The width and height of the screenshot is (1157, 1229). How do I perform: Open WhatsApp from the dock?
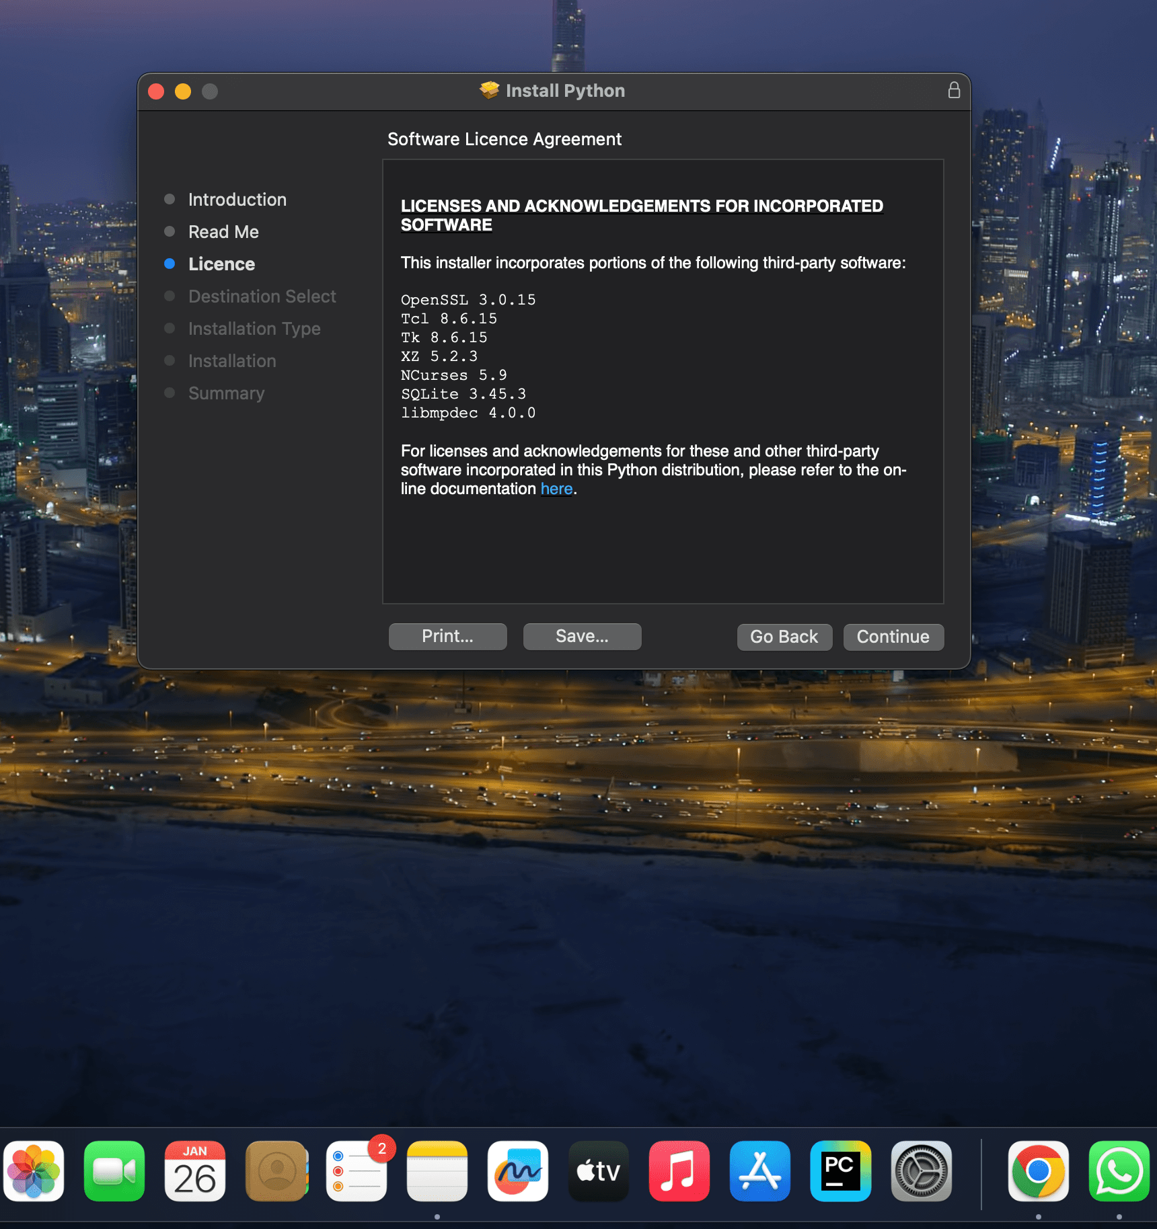tap(1119, 1171)
